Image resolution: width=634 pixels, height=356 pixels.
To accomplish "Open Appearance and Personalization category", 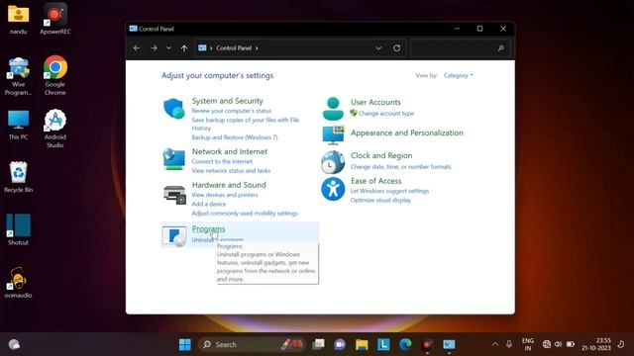I will 407,133.
